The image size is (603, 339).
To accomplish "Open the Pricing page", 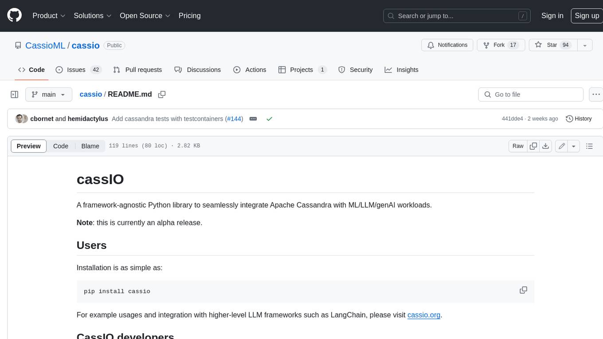I will tap(189, 16).
